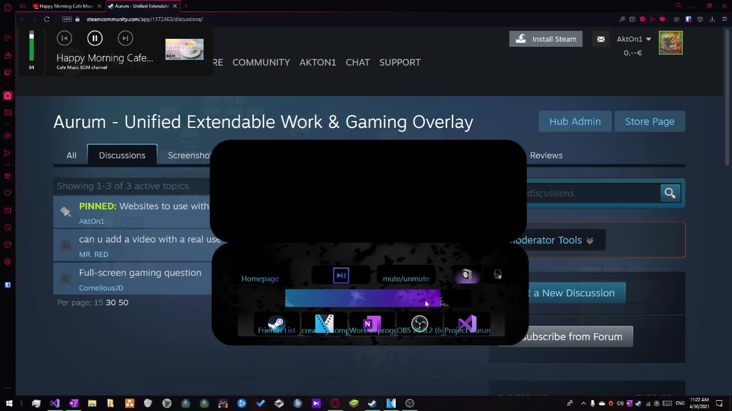
Task: Open the COMMUNITY menu in Steam header
Action: click(261, 62)
